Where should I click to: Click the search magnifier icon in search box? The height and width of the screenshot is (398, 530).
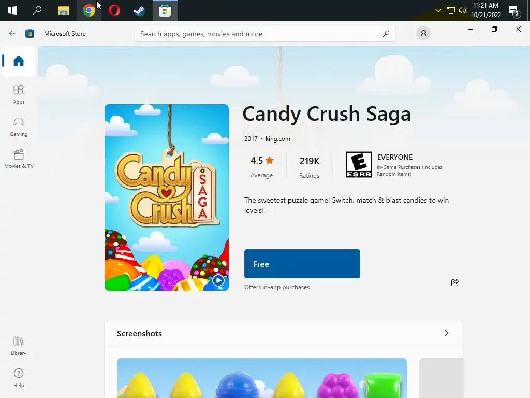(386, 34)
